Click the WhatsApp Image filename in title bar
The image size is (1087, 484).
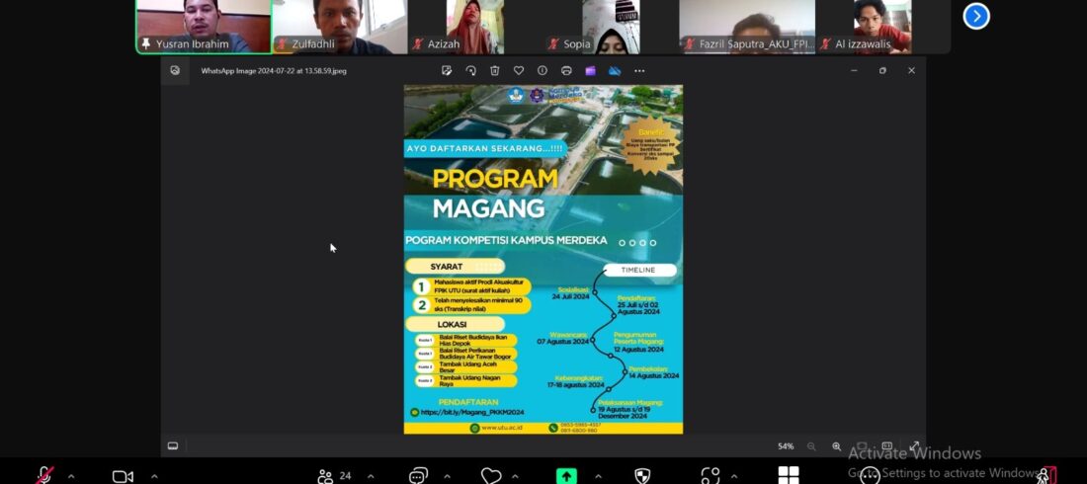click(274, 71)
